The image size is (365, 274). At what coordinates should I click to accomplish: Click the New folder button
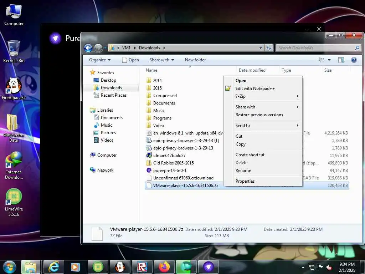pyautogui.click(x=195, y=60)
